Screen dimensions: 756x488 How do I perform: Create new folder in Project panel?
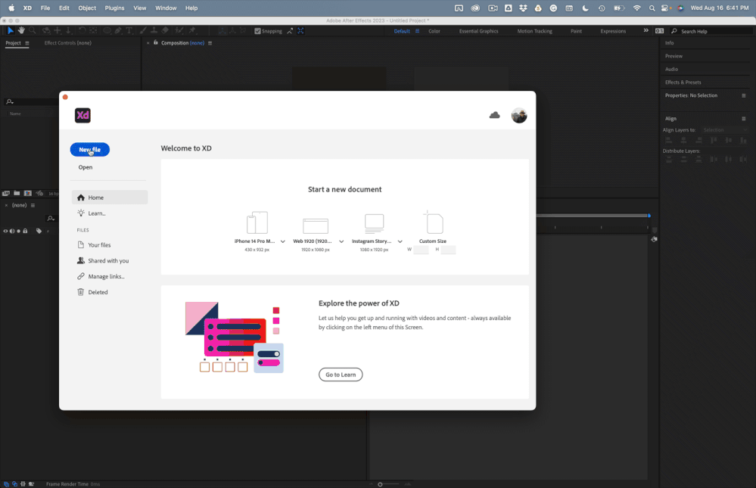pyautogui.click(x=17, y=194)
